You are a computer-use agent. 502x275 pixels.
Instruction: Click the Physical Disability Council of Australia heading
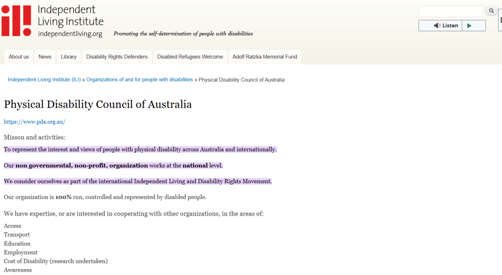98,105
